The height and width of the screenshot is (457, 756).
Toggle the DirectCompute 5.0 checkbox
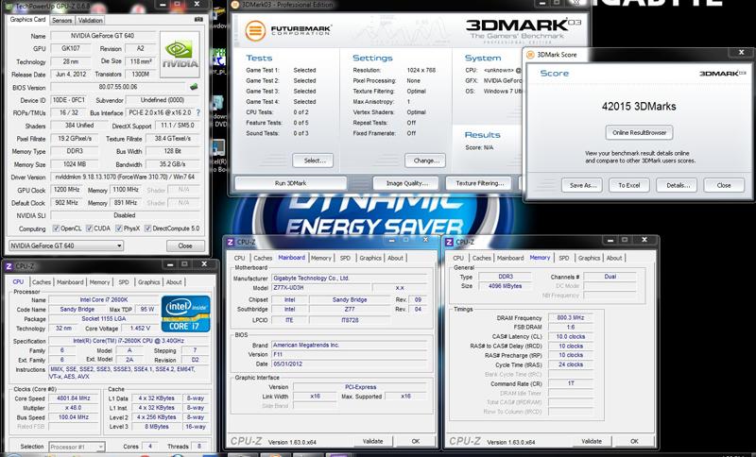[148, 228]
